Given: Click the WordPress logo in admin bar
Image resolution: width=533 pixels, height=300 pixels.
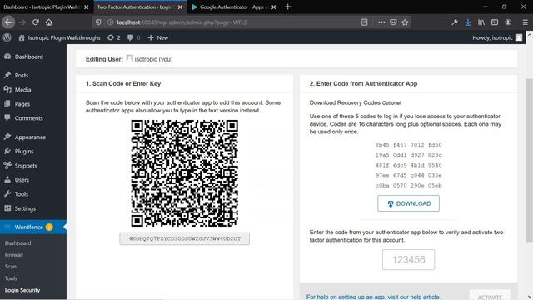Looking at the screenshot, I should [7, 37].
